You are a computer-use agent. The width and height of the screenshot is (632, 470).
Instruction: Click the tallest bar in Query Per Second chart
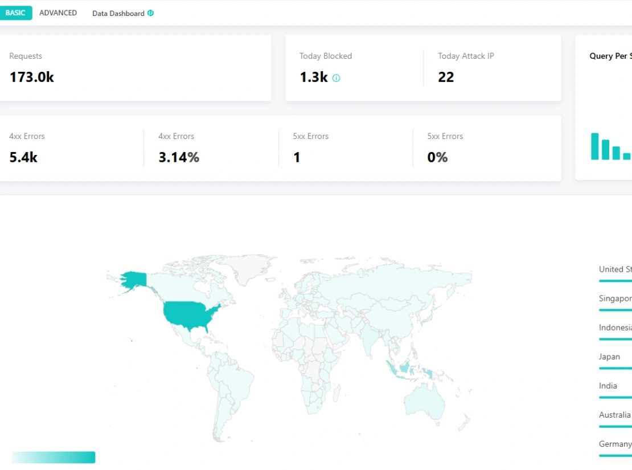595,146
